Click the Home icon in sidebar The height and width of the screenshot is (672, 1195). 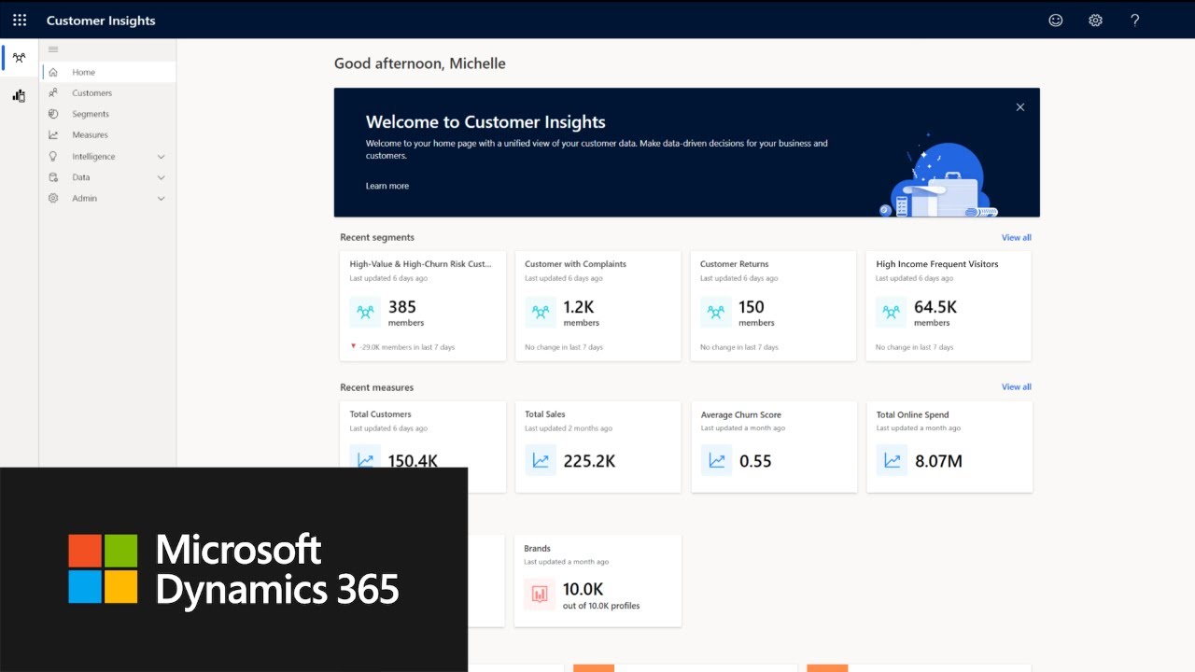tap(53, 72)
